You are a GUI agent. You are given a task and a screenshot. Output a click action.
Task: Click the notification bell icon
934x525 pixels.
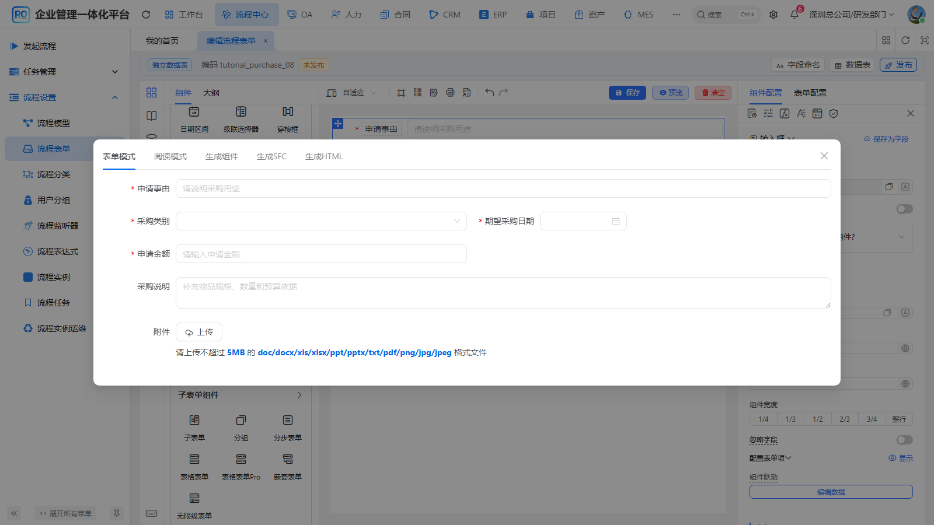(x=794, y=15)
